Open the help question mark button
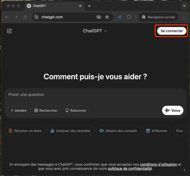 point(184,170)
